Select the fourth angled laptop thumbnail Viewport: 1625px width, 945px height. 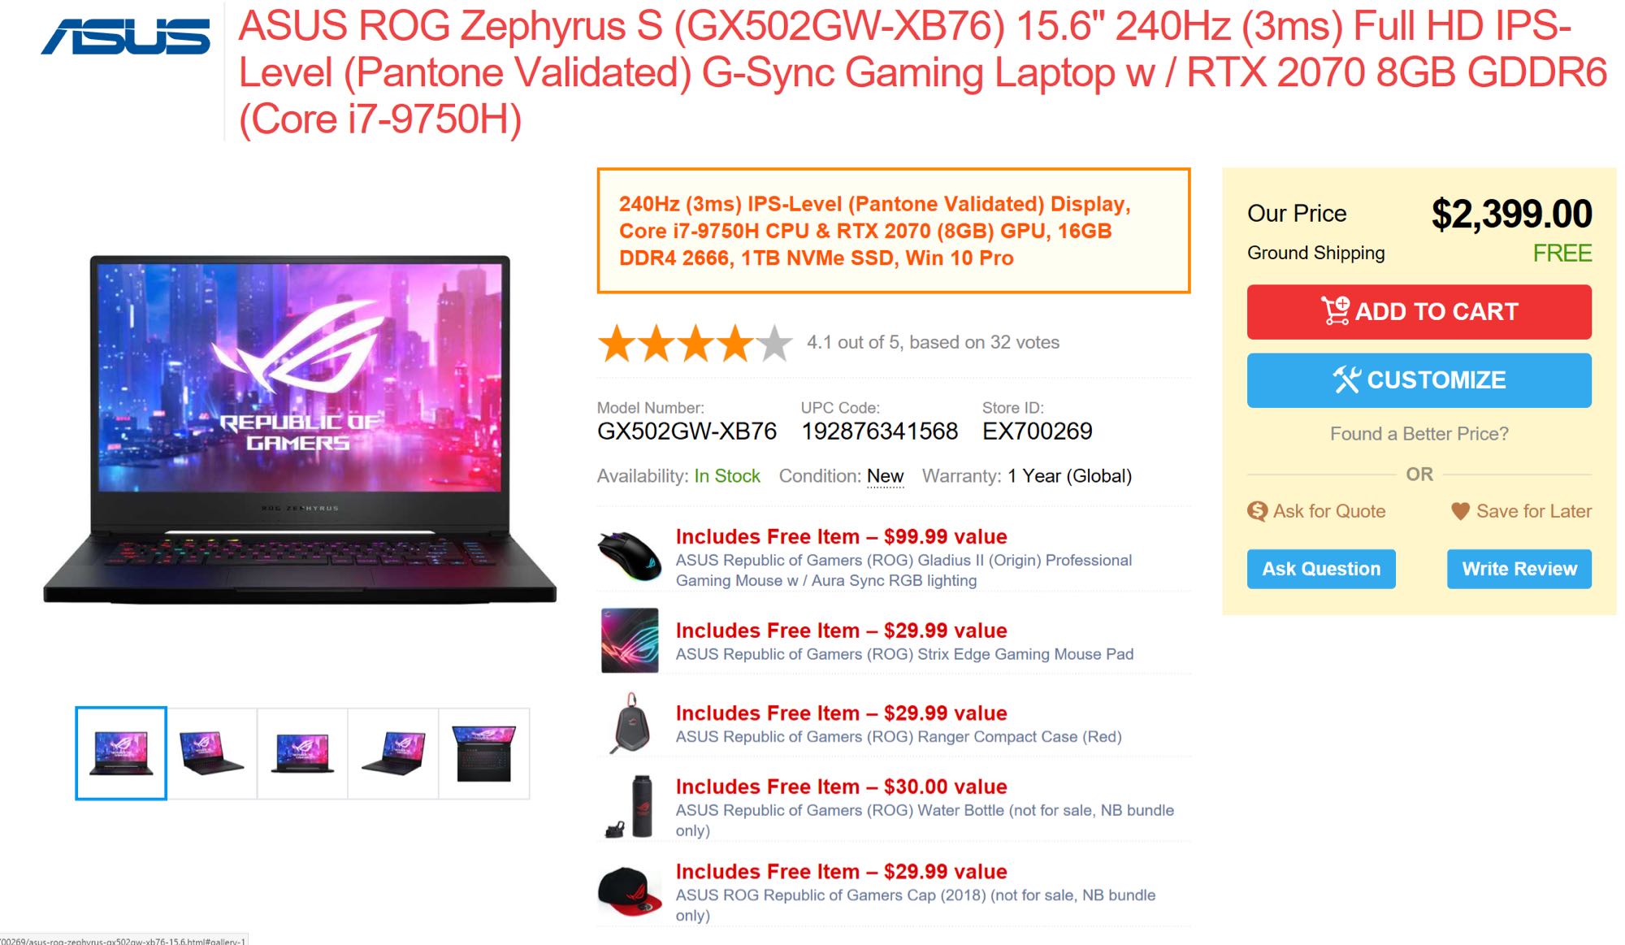393,753
